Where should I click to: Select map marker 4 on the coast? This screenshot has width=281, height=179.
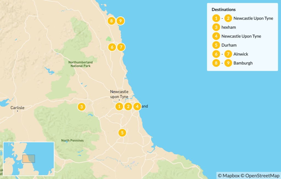pyautogui.click(x=137, y=106)
